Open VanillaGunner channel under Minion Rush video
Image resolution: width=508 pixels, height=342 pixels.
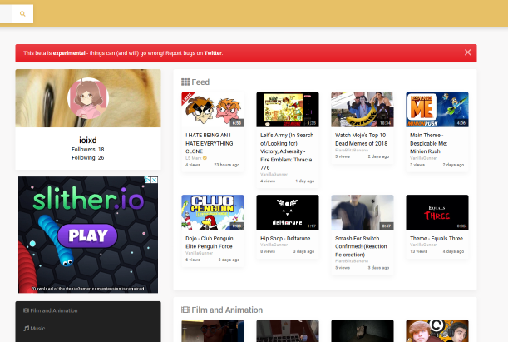423,158
